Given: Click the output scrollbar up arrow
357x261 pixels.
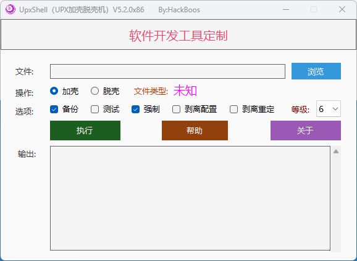Looking at the screenshot, I should point(336,151).
